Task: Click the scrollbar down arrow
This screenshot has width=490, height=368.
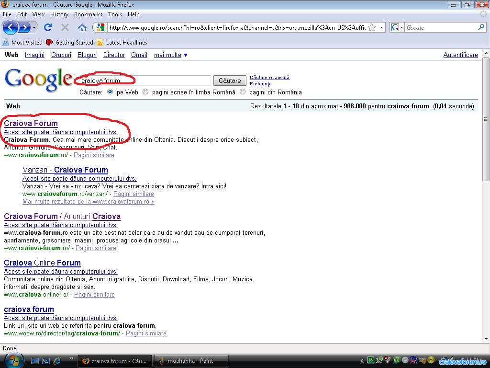Action: [x=486, y=339]
